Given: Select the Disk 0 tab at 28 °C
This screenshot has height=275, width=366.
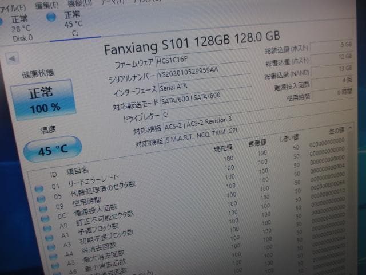Looking at the screenshot, I should 22,29.
